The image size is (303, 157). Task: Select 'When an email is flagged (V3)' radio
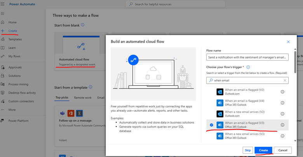211,125
